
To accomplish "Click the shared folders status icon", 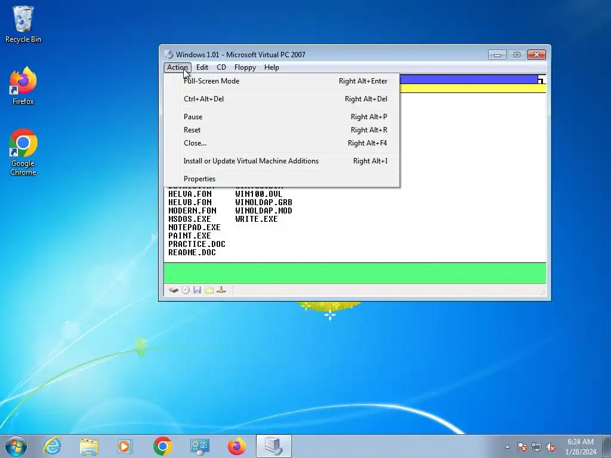I will pyautogui.click(x=209, y=290).
